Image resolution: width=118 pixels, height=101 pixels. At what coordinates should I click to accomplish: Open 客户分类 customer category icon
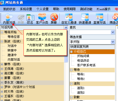42,19
